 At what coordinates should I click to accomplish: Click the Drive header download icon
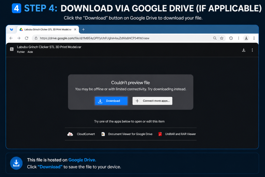244,50
